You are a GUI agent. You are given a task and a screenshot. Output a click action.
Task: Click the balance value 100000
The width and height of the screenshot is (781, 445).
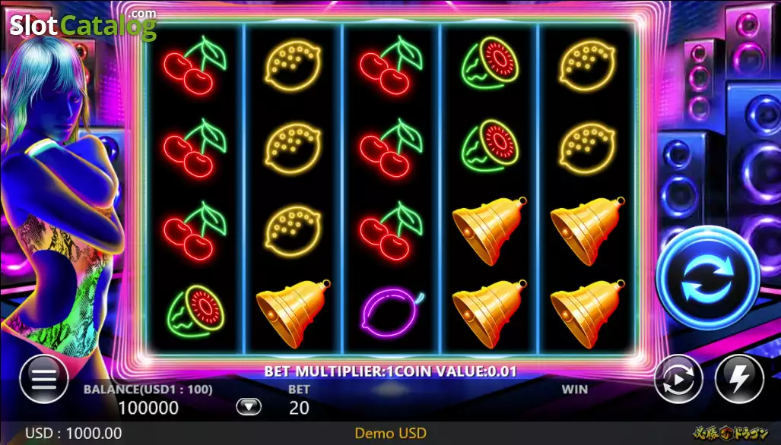148,408
